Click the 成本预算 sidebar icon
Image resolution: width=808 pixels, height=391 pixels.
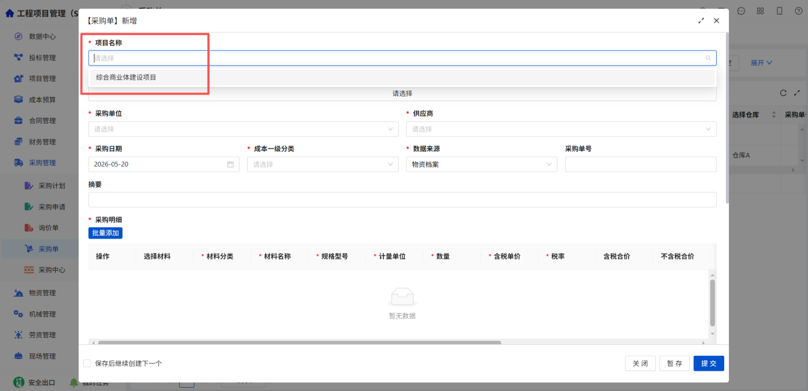pos(18,99)
